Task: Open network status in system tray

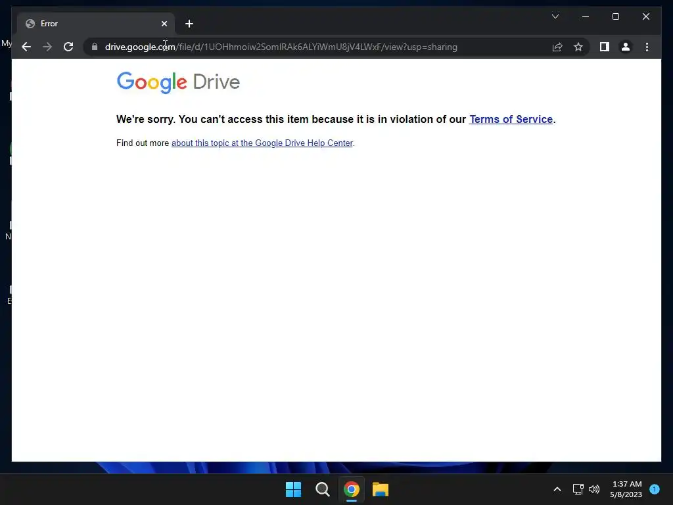Action: pyautogui.click(x=578, y=489)
